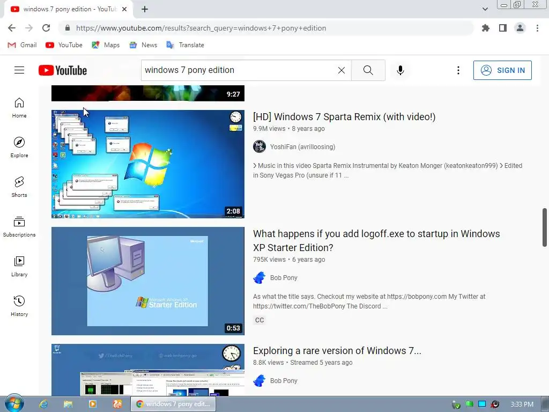Open the XP Starter Edition video thumbnail

click(148, 281)
